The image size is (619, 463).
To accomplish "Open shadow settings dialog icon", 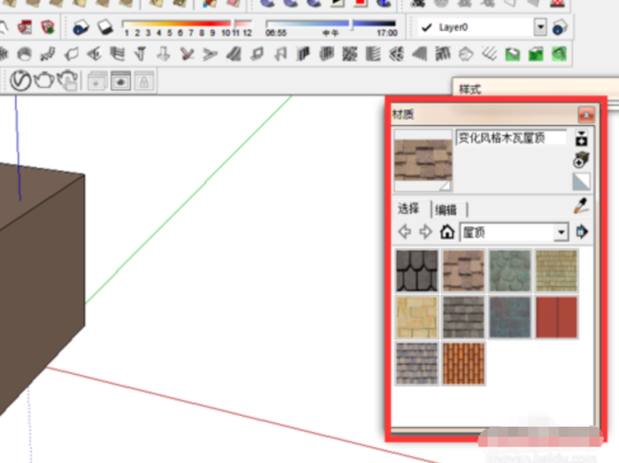I will click(81, 28).
